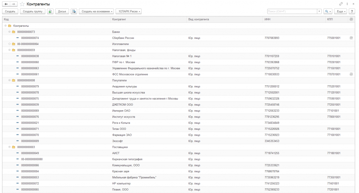Click the Создать группу button
Viewport: 359px width, 193px height.
(x=33, y=11)
